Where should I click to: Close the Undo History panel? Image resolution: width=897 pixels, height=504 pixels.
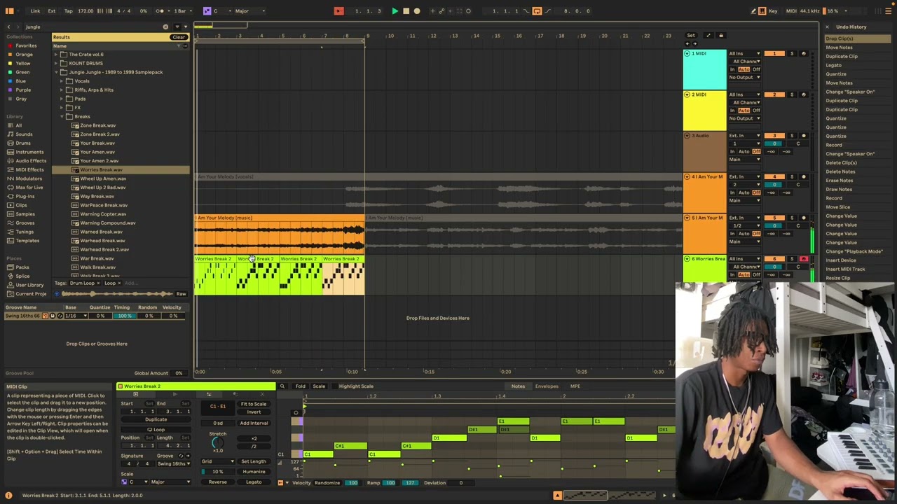click(x=827, y=27)
